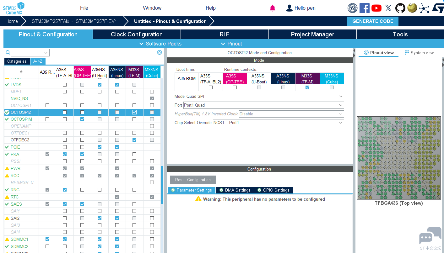The image size is (444, 253).
Task: Click the Reset Configuration button
Action: pyautogui.click(x=193, y=180)
